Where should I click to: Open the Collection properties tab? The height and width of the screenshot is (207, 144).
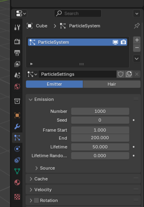point(17,101)
